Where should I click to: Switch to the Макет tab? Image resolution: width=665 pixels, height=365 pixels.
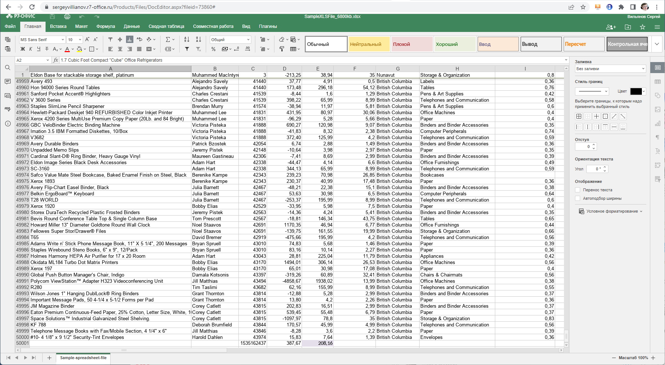pyautogui.click(x=81, y=26)
